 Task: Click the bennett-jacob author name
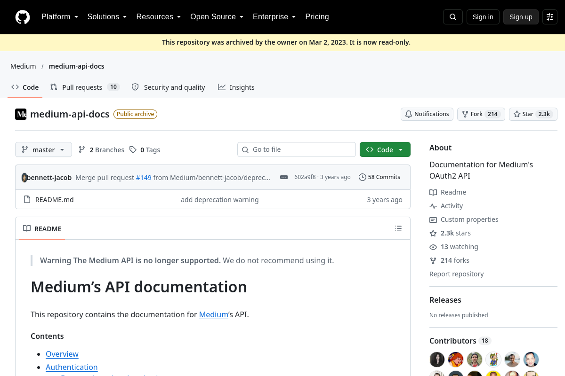coord(49,177)
